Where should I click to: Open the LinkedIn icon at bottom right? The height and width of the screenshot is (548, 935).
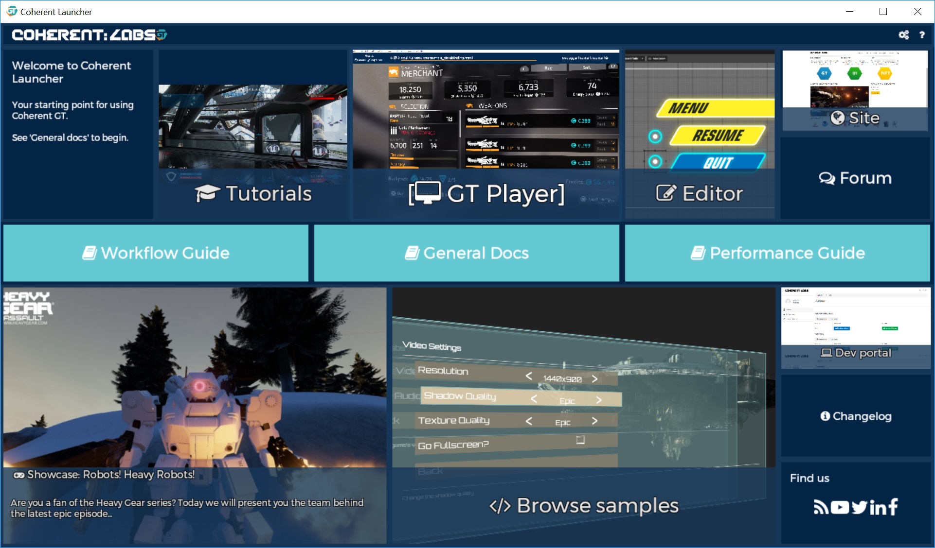877,507
